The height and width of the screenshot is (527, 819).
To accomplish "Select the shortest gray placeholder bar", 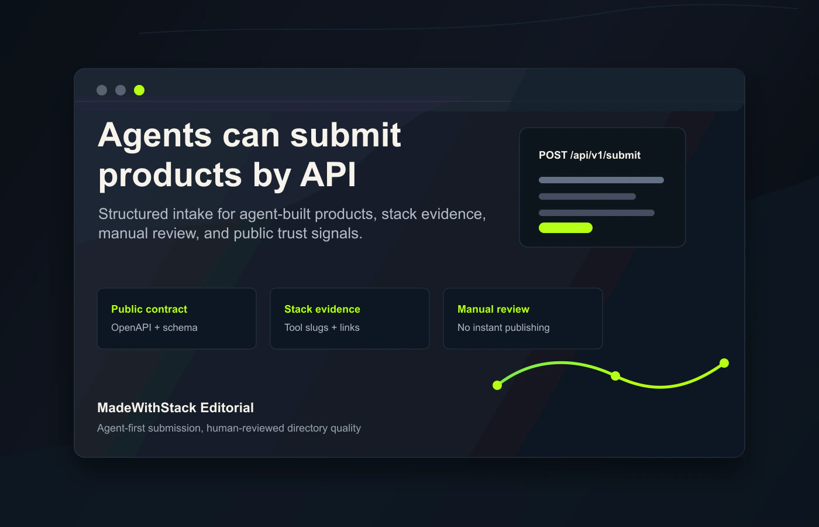I will coord(587,197).
